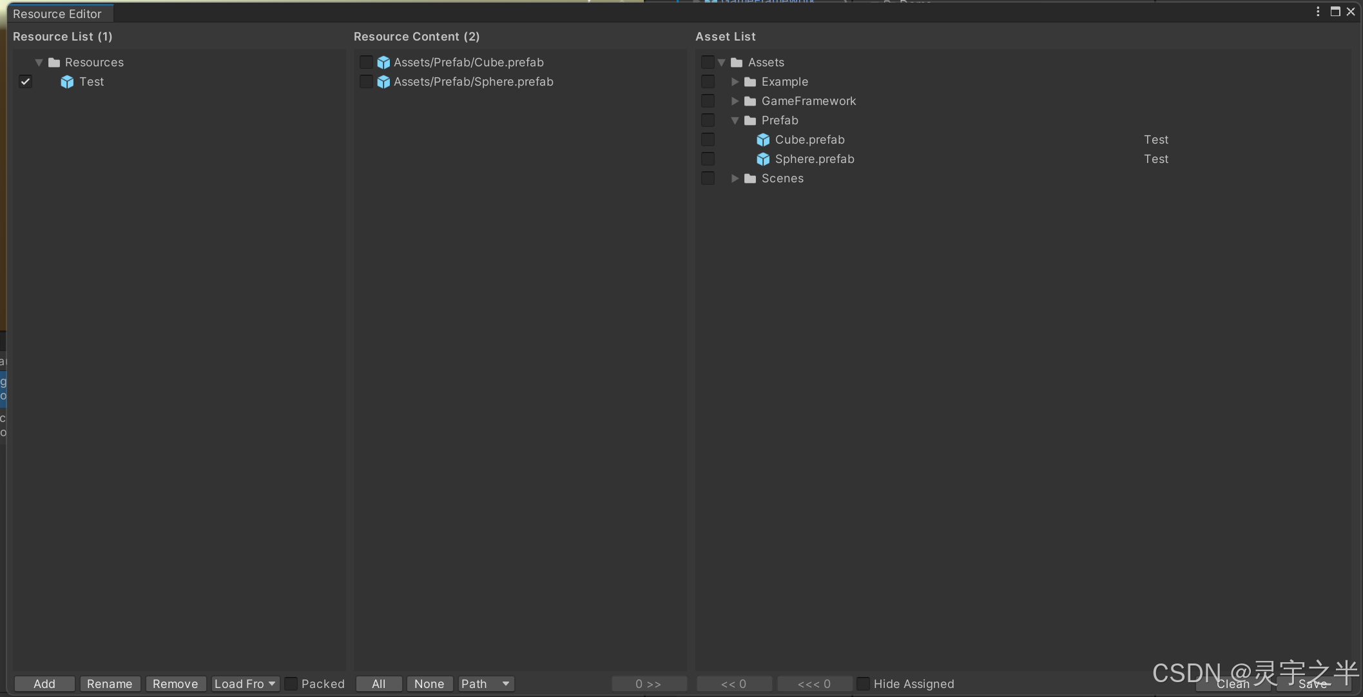Click the Test resource prefab icon
Screen dimensions: 1363x697
coord(67,82)
